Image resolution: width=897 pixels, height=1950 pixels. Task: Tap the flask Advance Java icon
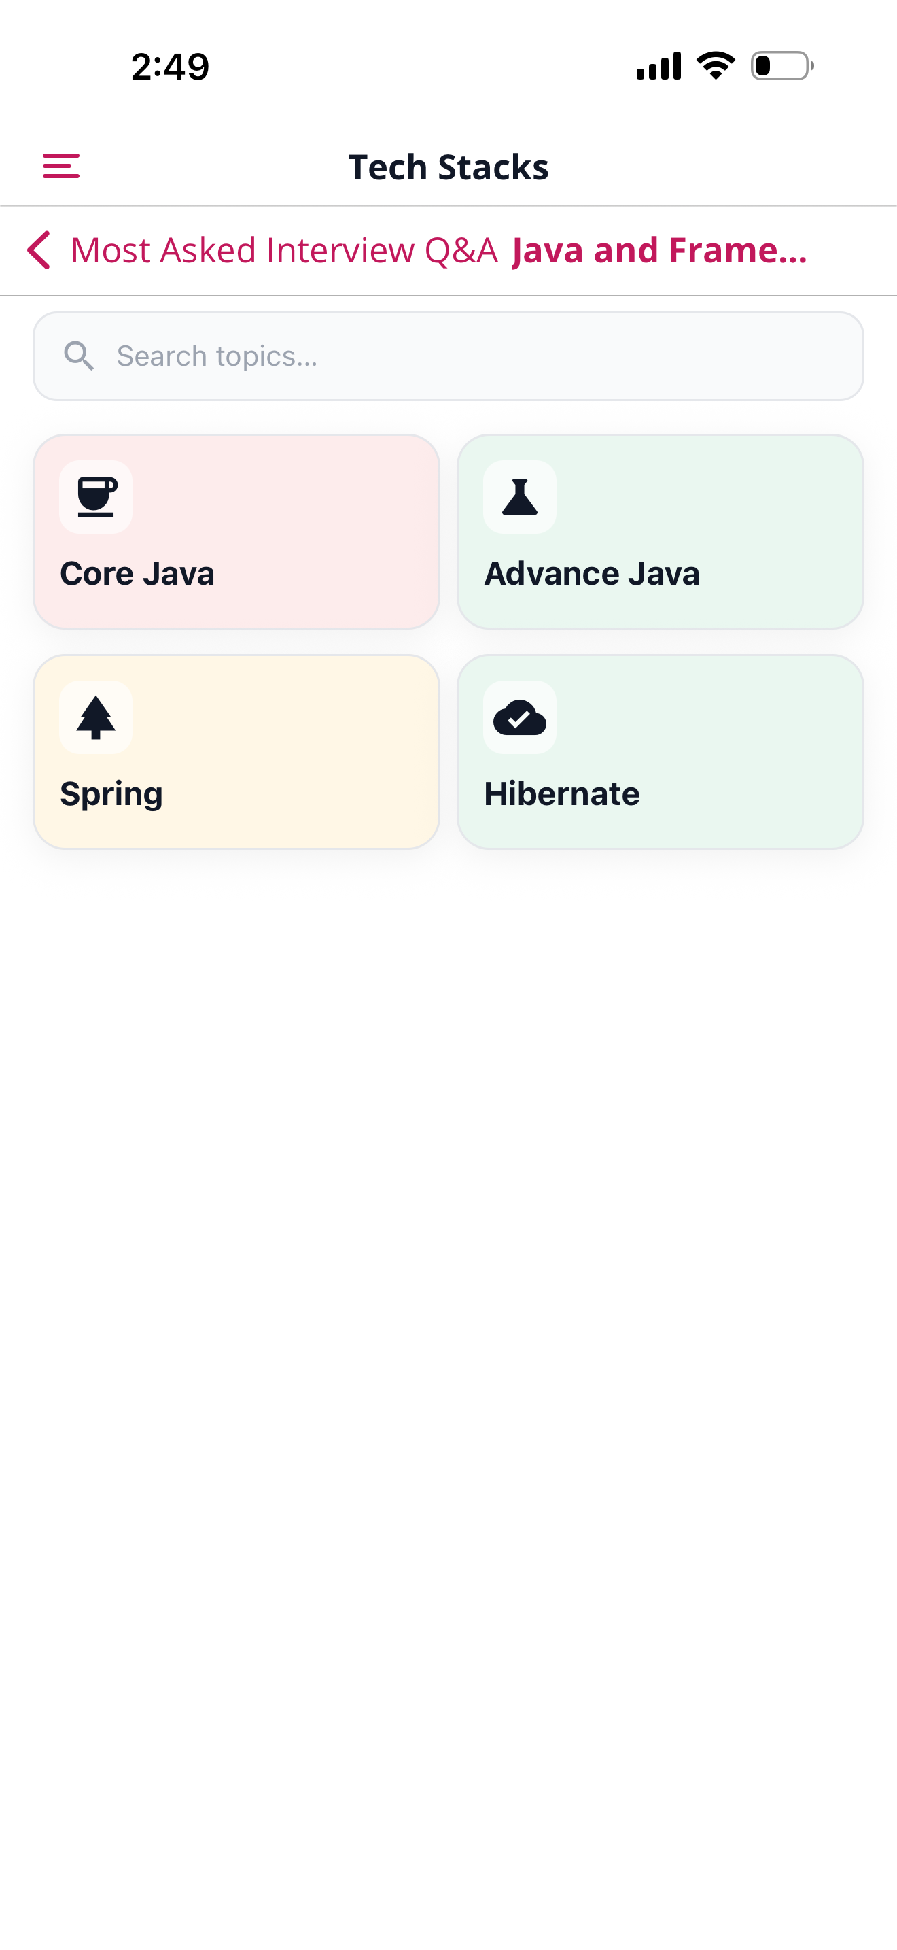pyautogui.click(x=520, y=497)
